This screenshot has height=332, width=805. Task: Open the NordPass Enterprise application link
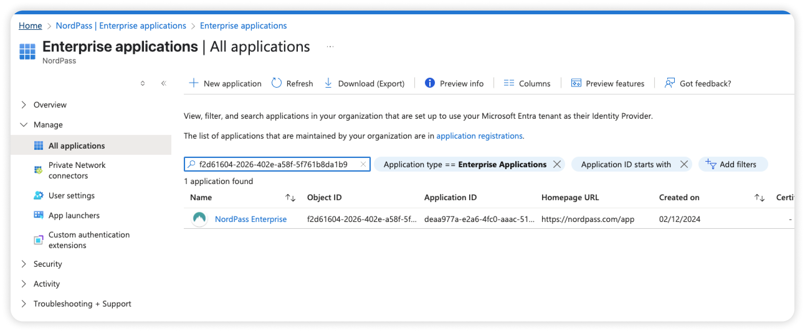pos(250,219)
